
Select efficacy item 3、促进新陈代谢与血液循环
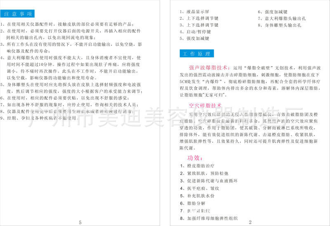click(x=209, y=181)
